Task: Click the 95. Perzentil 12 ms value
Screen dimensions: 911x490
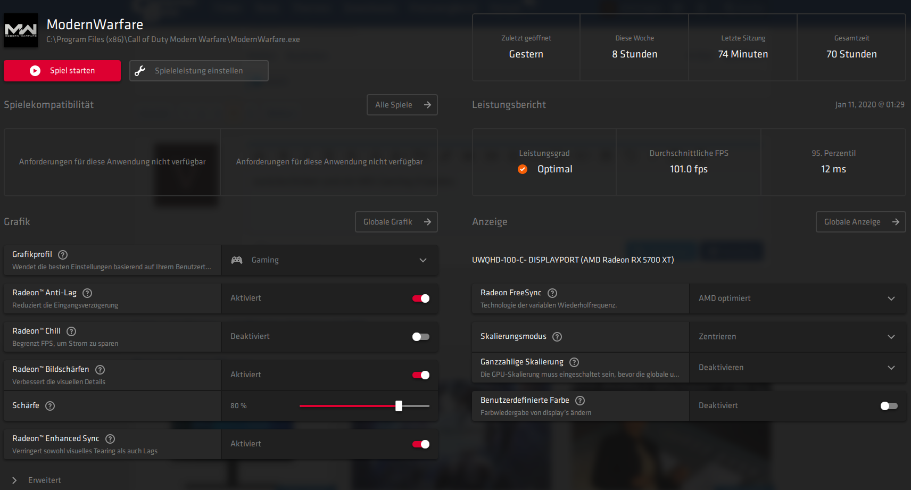Action: point(833,169)
